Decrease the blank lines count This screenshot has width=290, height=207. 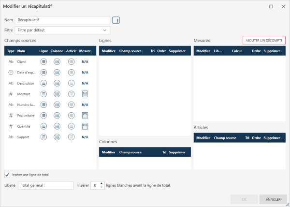click(101, 187)
